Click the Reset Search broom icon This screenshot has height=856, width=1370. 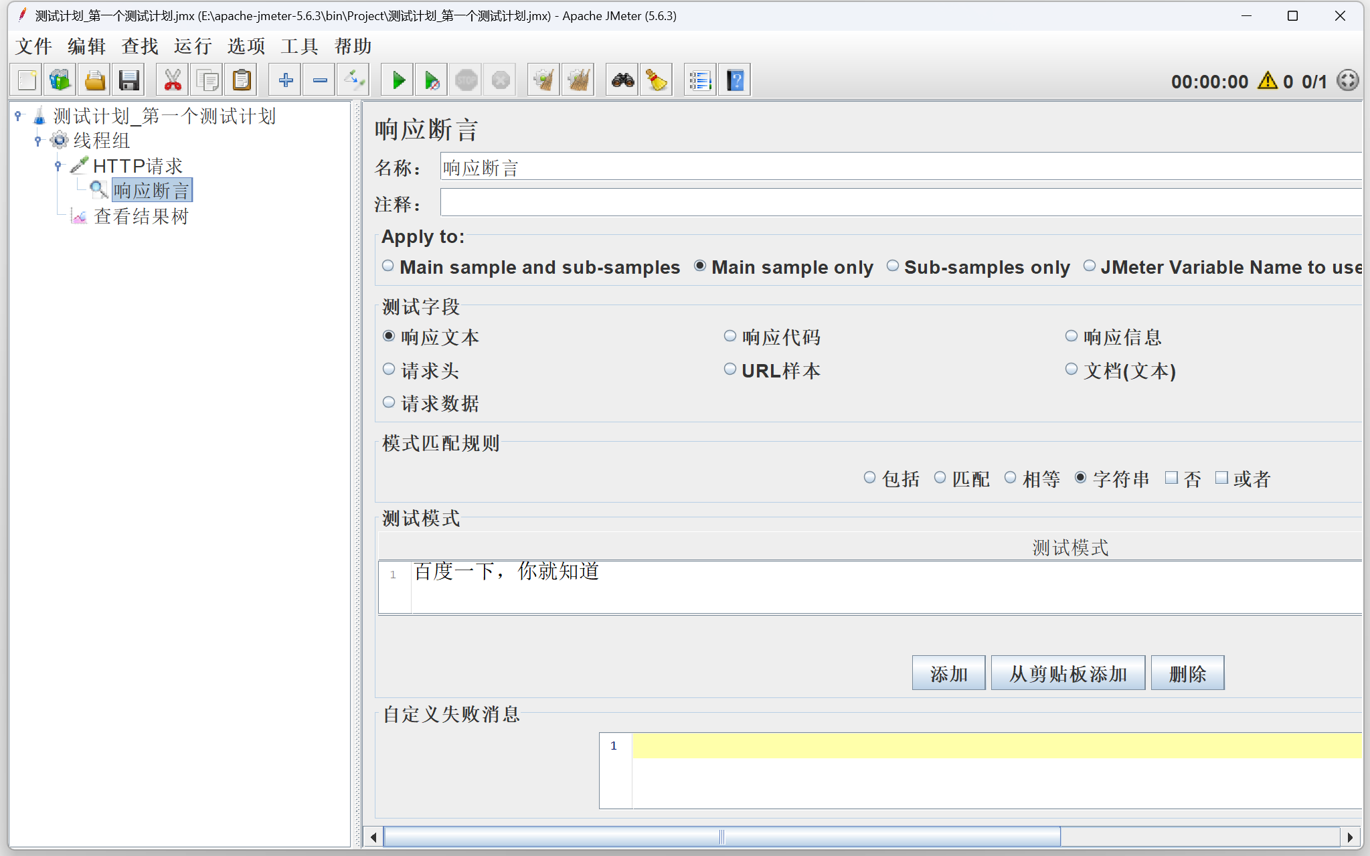(657, 80)
